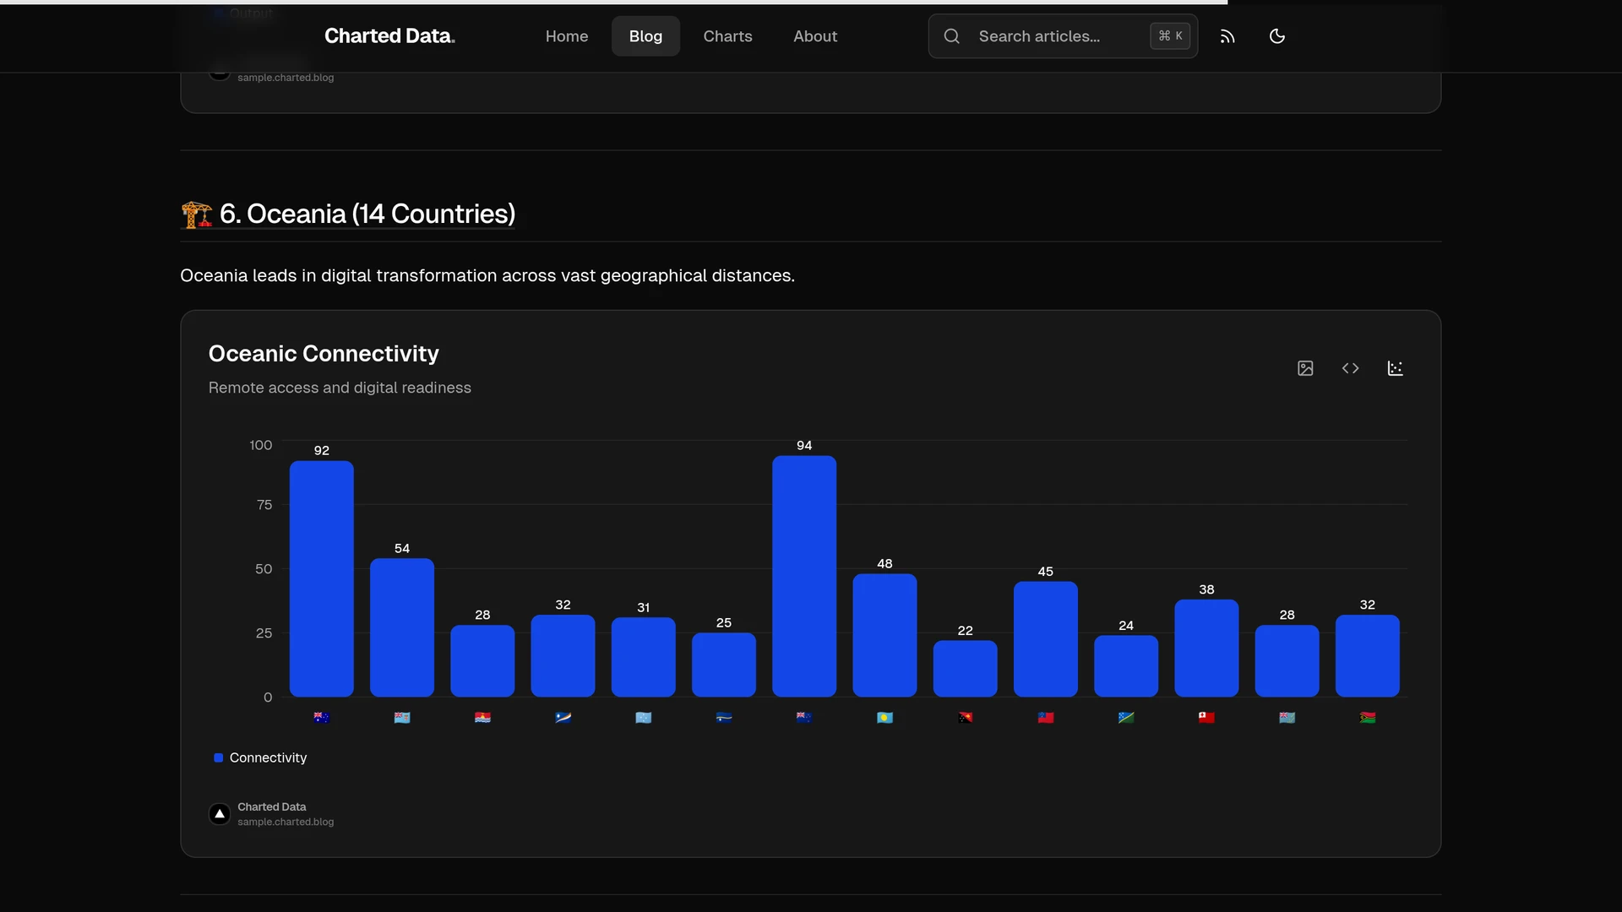Select the Australia bar valued 92
The image size is (1622, 912).
click(322, 579)
